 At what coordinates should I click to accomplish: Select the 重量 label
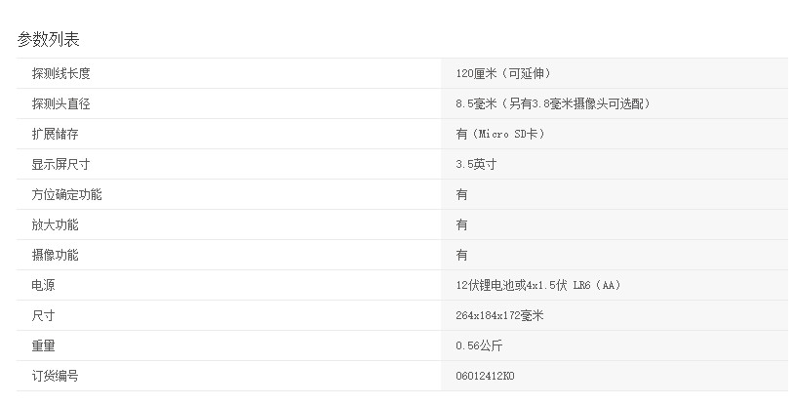point(43,345)
